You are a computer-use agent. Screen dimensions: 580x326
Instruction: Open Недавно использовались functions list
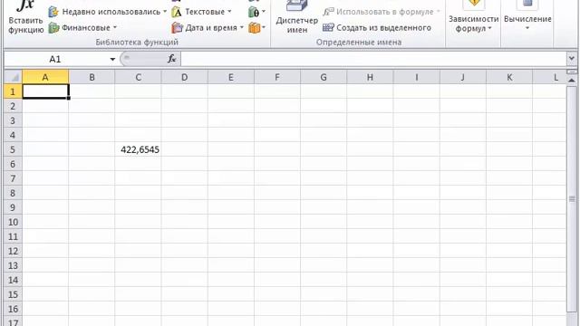pyautogui.click(x=108, y=12)
